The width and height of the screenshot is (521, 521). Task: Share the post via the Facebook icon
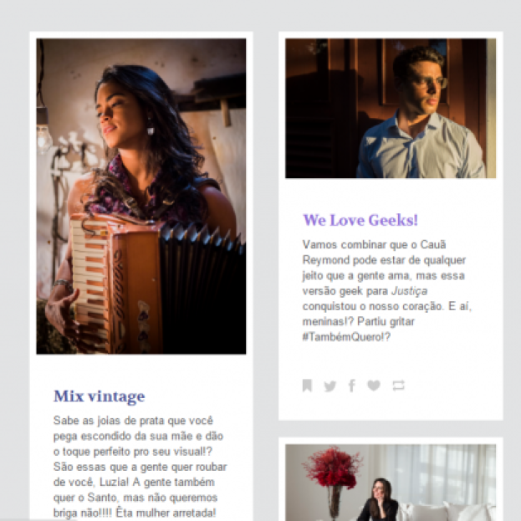pyautogui.click(x=352, y=386)
